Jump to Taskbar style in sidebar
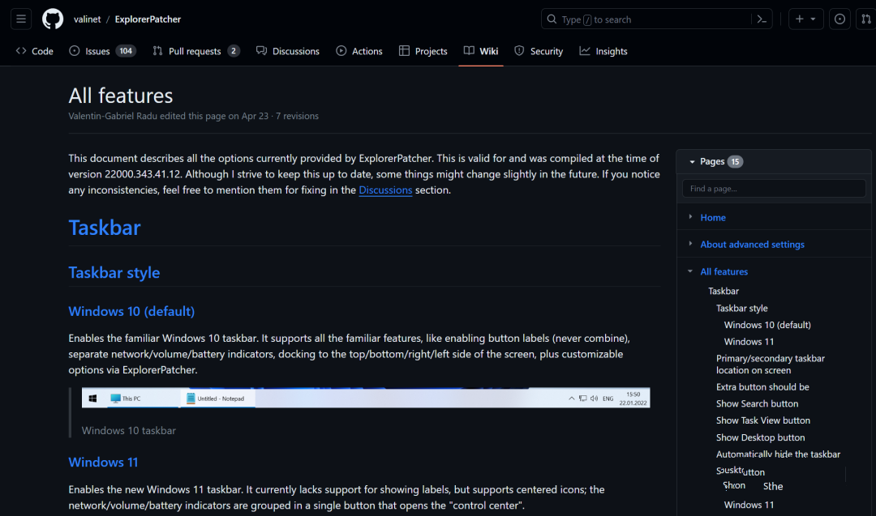The image size is (876, 516). (742, 308)
